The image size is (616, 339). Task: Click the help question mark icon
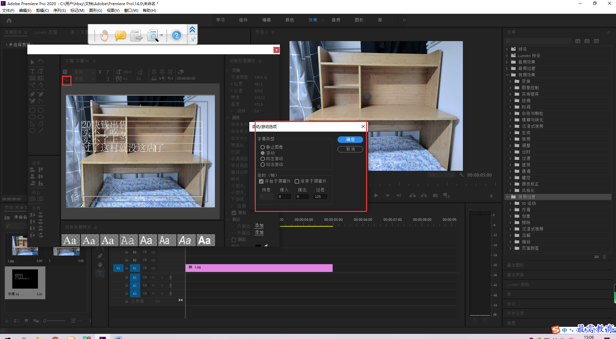tap(176, 35)
